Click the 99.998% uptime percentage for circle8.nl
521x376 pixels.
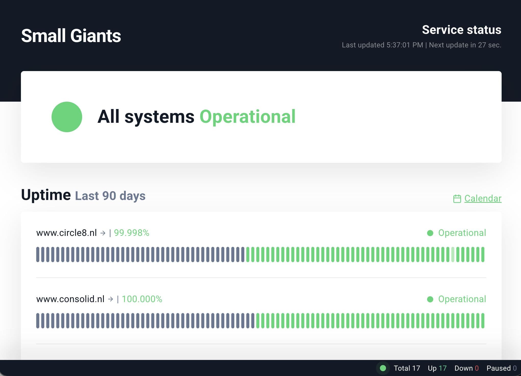tap(131, 233)
